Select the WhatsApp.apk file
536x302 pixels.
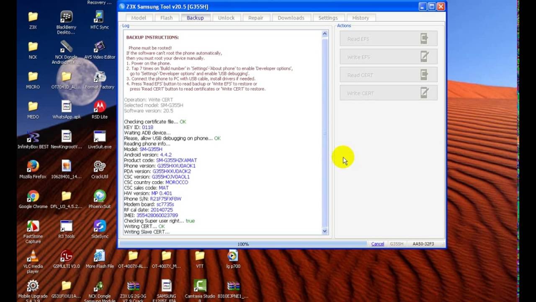tap(66, 109)
